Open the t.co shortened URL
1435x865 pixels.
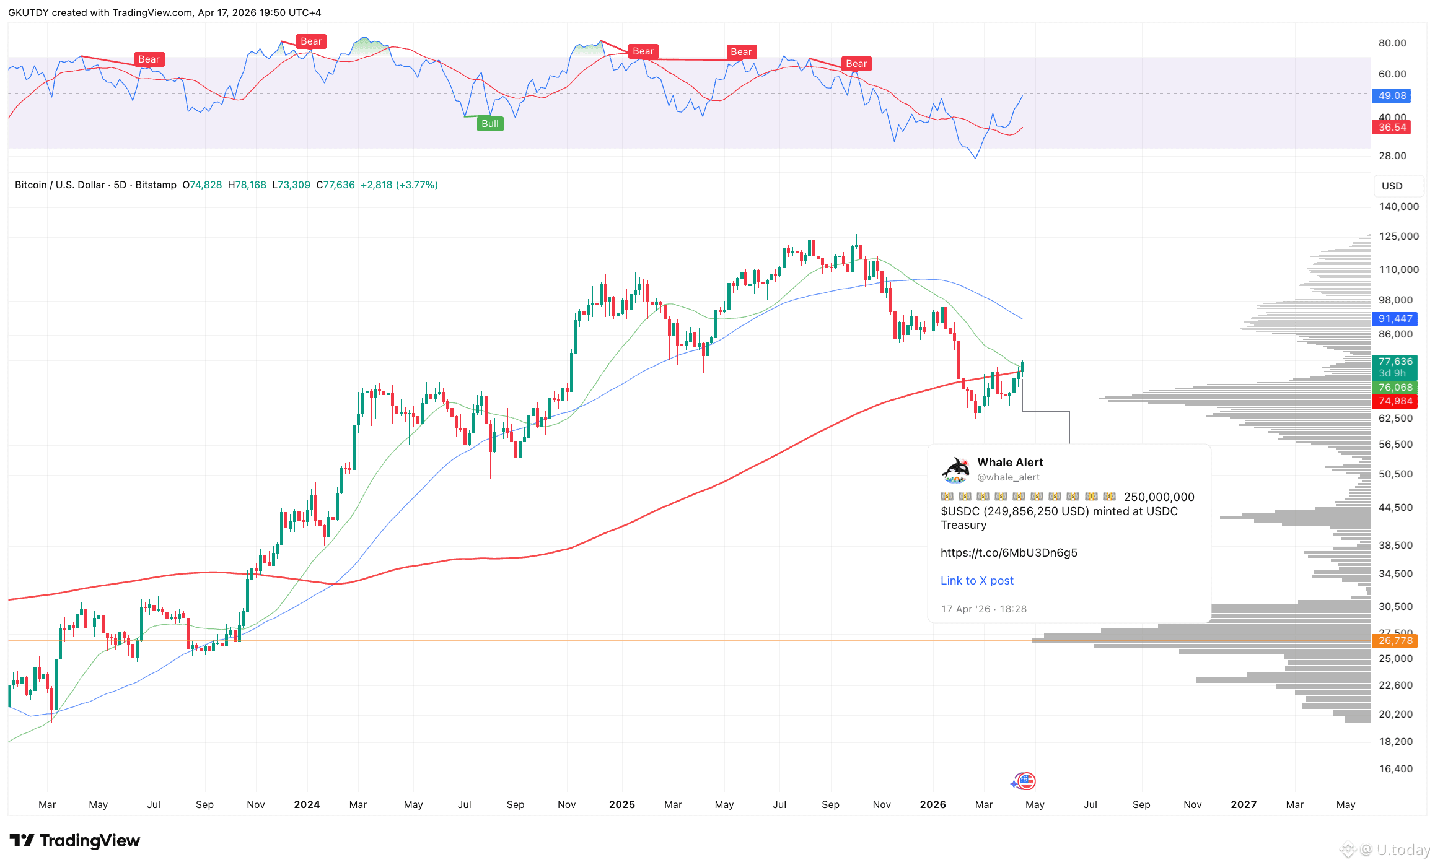(1009, 552)
